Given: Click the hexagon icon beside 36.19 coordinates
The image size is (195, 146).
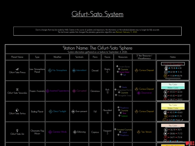Looking at the screenshot, I should coord(165,130).
